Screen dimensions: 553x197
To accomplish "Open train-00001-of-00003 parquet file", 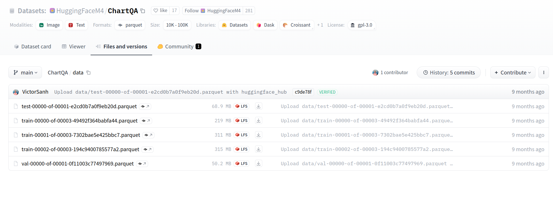I will point(81,135).
